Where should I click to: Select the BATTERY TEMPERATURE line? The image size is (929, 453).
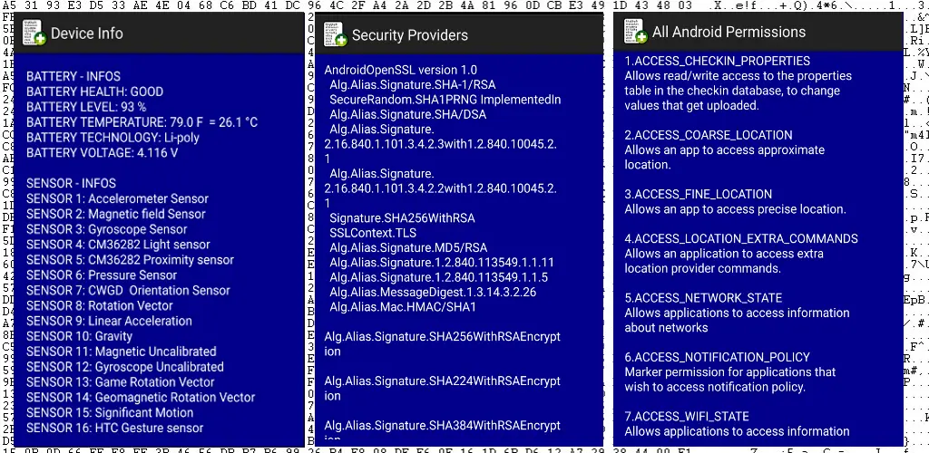click(x=142, y=122)
